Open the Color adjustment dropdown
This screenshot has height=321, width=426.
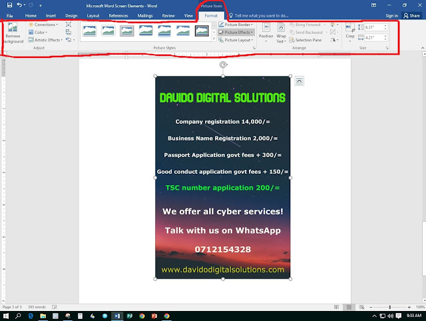(38, 33)
